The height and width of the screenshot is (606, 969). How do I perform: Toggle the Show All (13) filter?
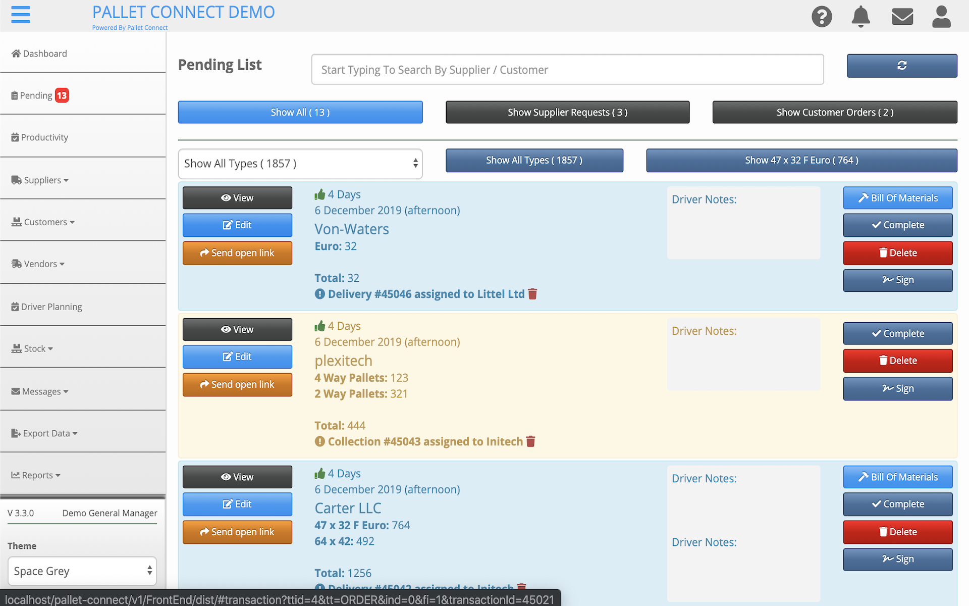point(300,112)
